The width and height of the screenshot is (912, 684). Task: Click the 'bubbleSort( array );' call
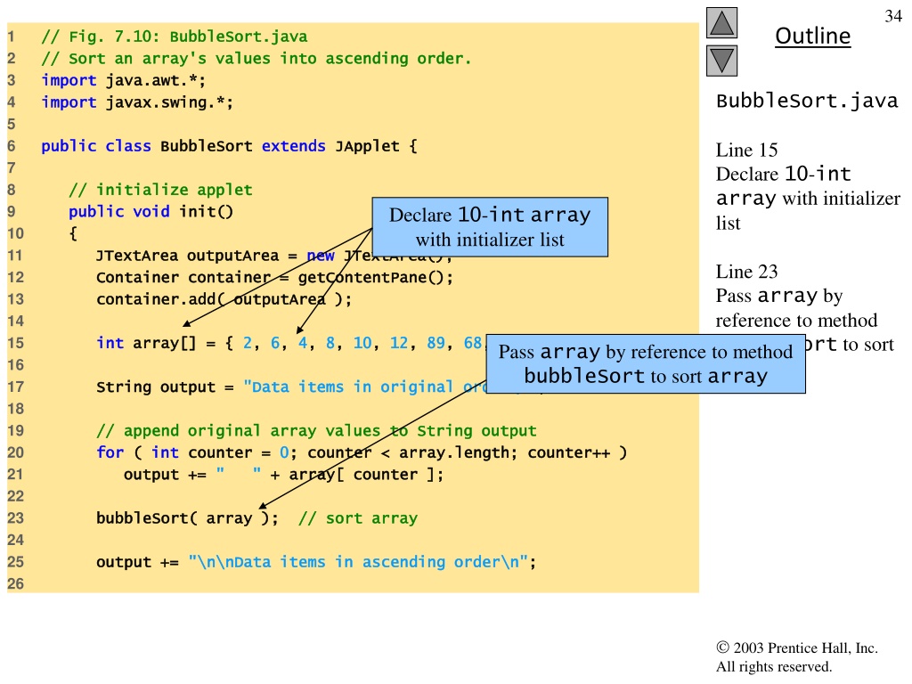pos(187,518)
